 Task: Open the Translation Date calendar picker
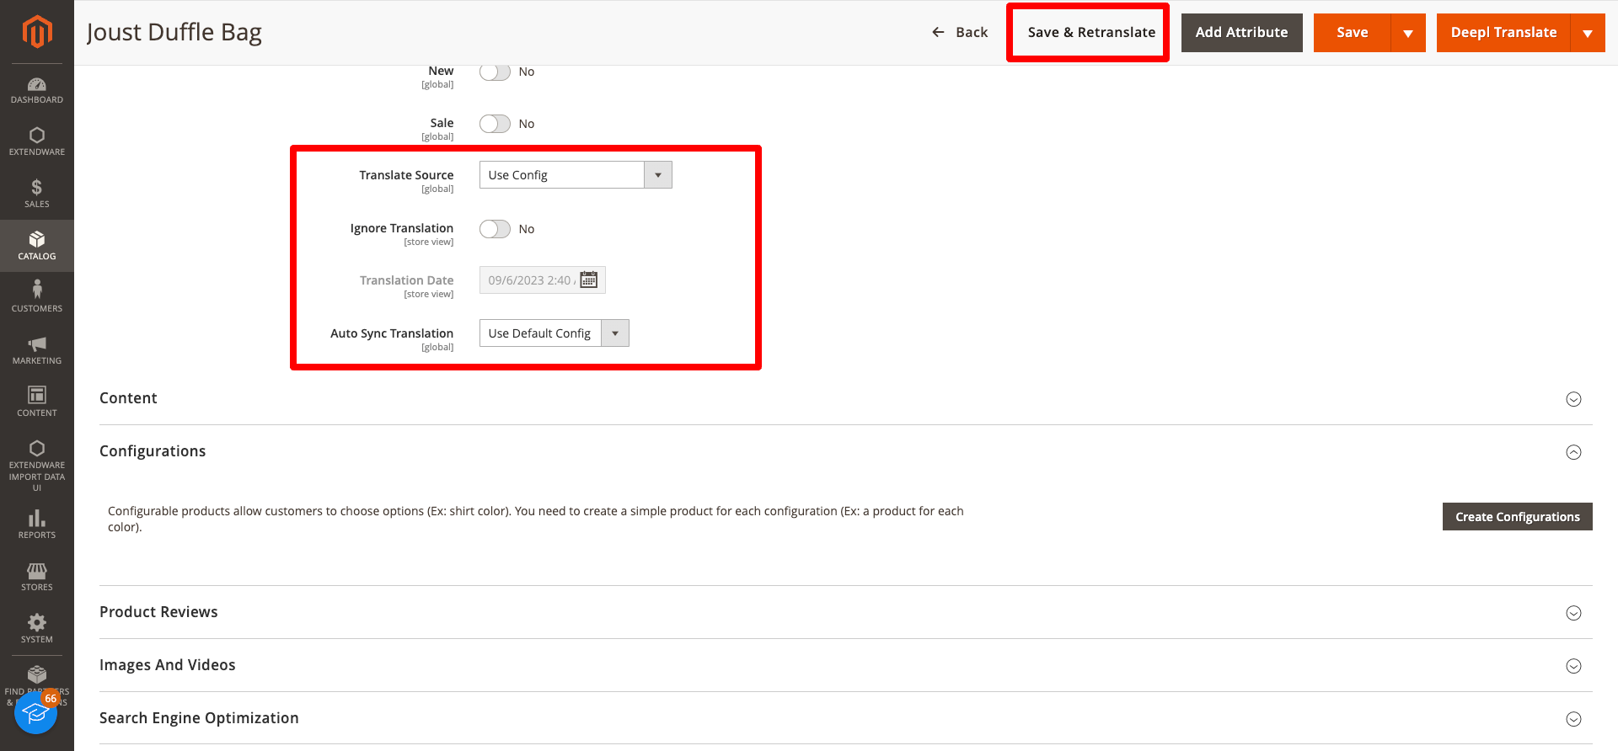click(589, 280)
